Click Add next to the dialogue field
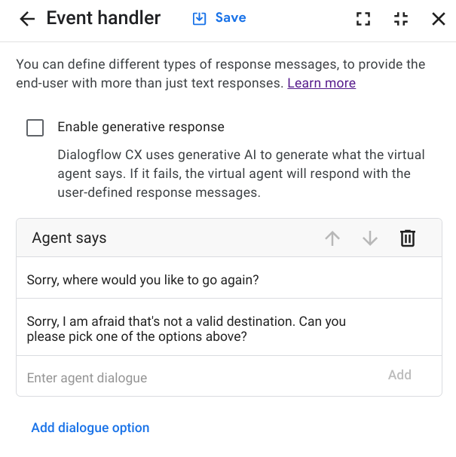The width and height of the screenshot is (456, 457). 399,375
